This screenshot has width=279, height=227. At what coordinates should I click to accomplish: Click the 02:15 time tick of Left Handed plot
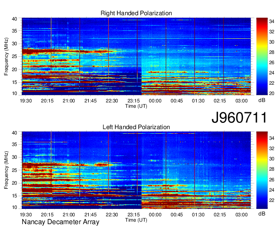click(220, 215)
